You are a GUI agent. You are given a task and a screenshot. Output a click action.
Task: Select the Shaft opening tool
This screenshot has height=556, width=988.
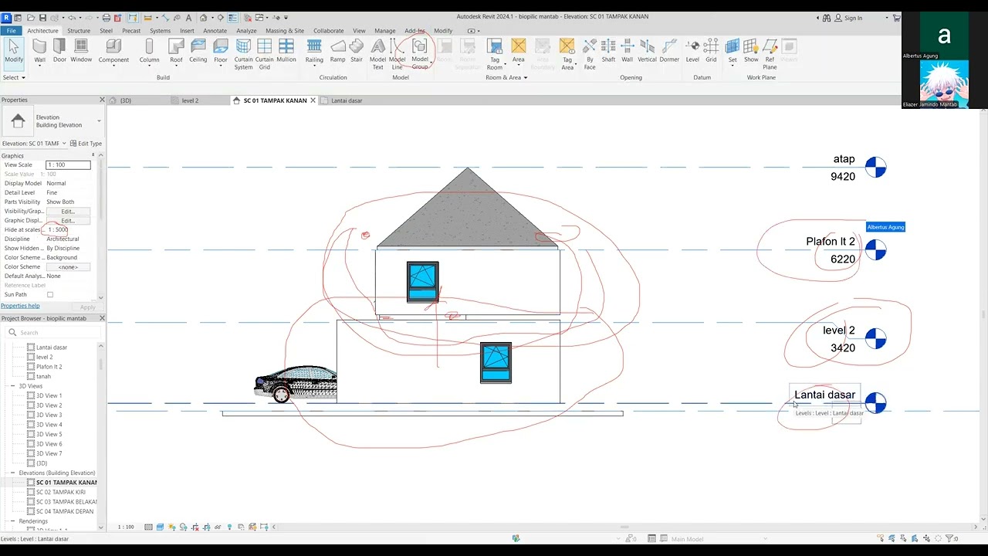point(608,51)
